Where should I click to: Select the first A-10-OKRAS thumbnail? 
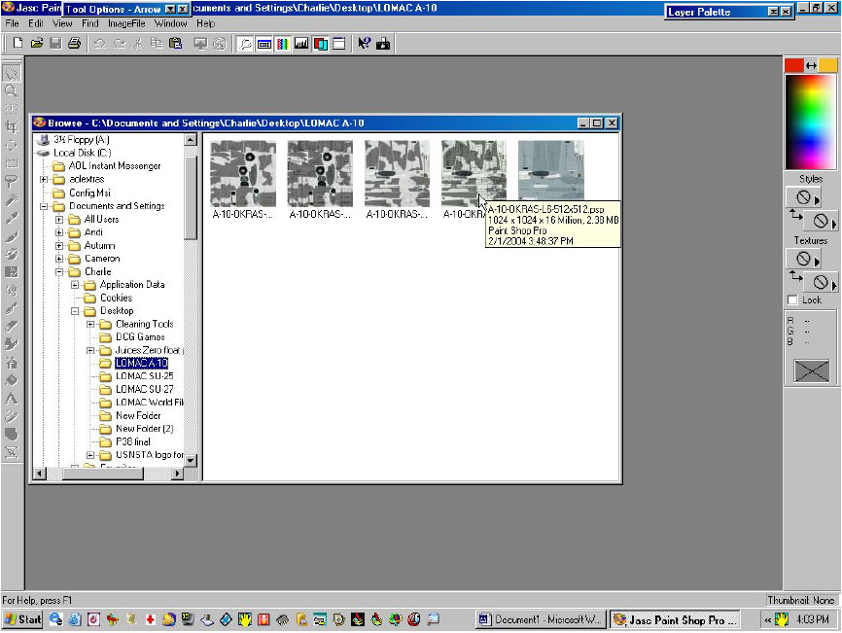pyautogui.click(x=243, y=174)
